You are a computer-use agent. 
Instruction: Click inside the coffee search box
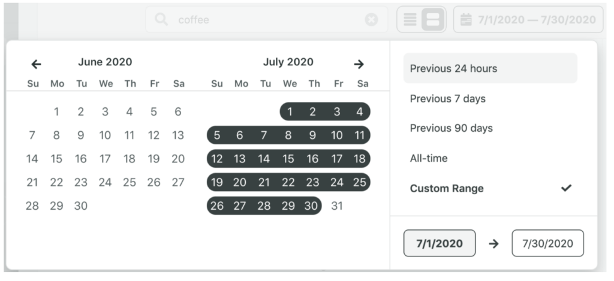tap(264, 20)
